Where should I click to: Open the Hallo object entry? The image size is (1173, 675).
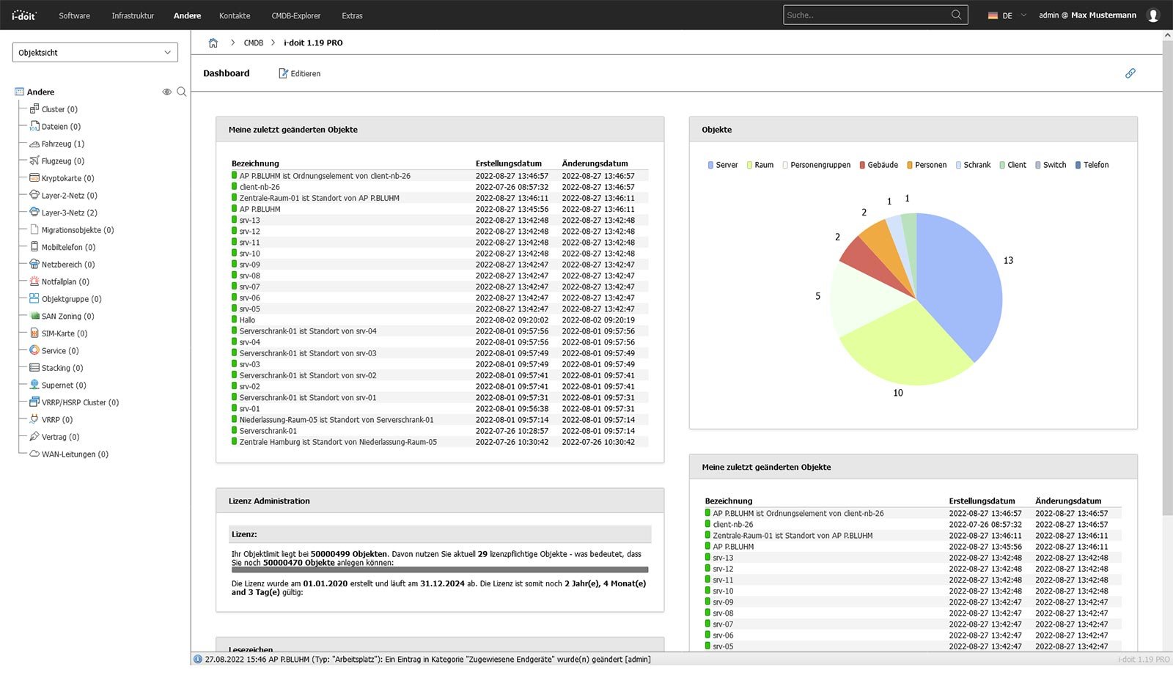coord(247,320)
